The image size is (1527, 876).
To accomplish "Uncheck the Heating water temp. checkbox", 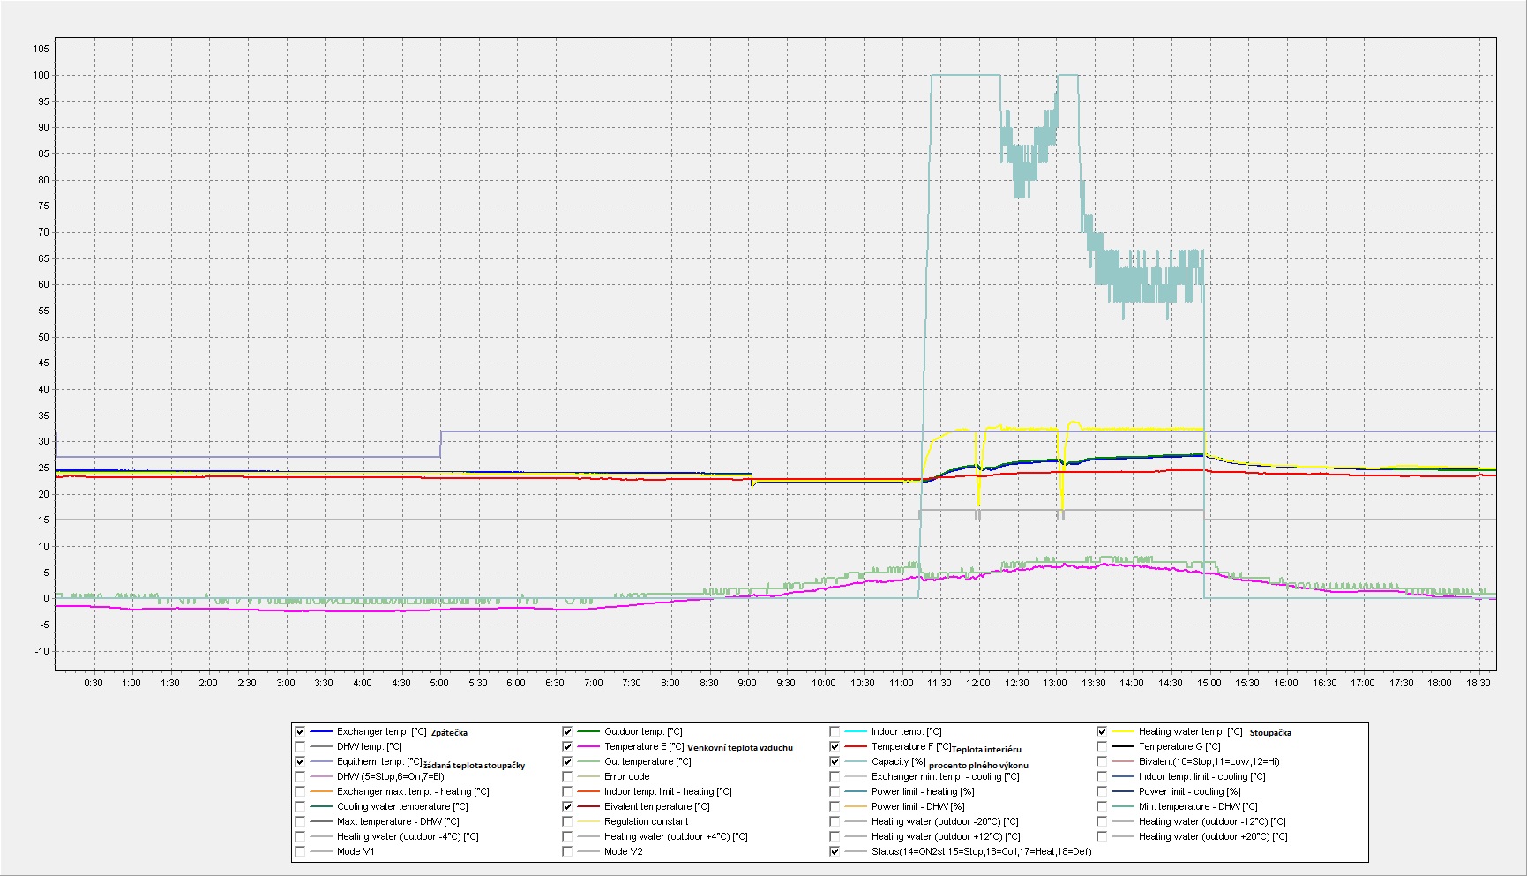I will click(1102, 731).
